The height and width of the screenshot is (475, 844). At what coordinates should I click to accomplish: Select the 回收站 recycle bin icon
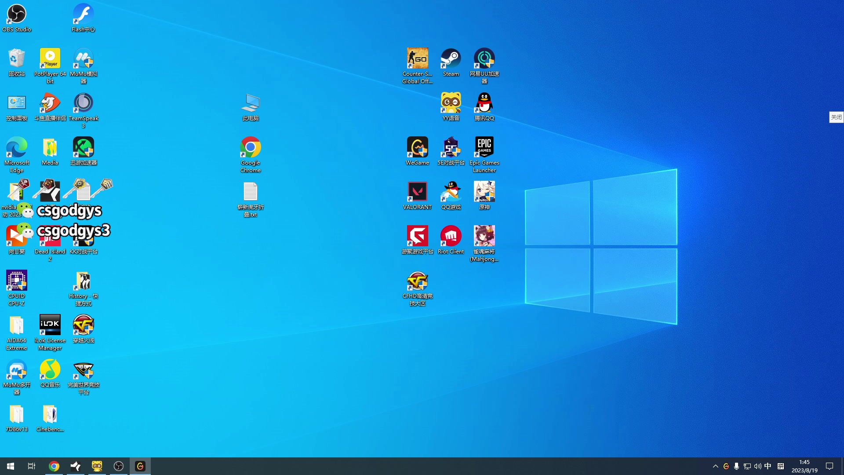pos(17,62)
